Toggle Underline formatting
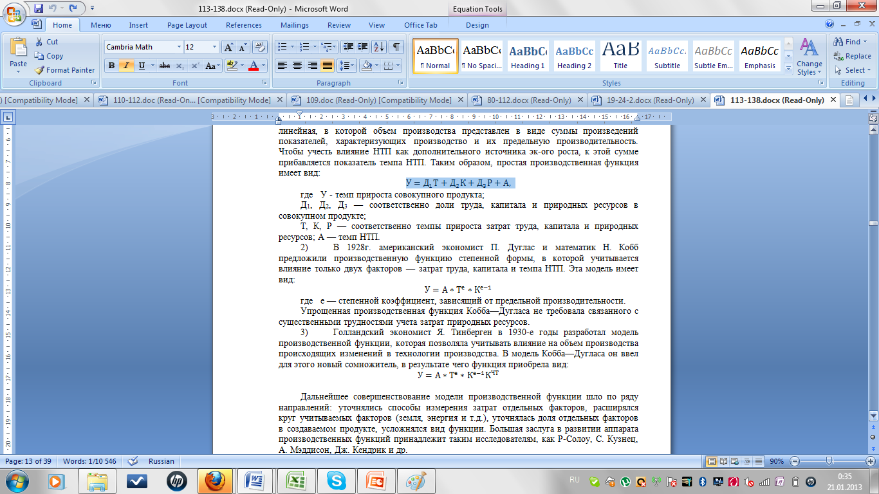879x494 pixels. coord(141,66)
